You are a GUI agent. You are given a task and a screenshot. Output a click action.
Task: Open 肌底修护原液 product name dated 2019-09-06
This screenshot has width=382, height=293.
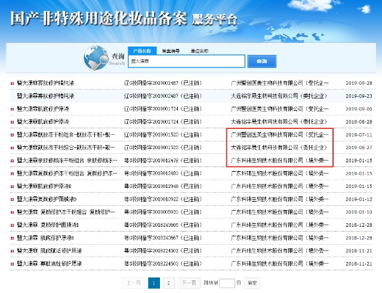click(x=43, y=109)
